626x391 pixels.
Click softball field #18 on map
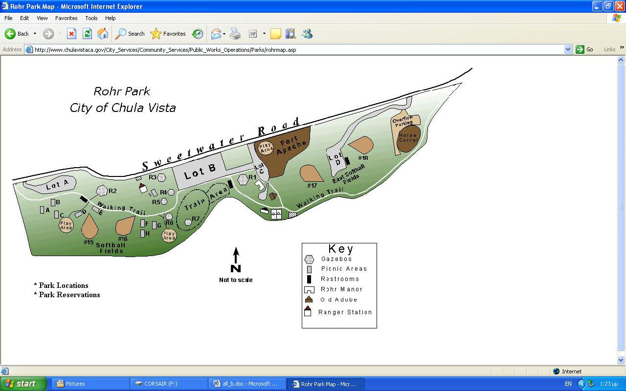(x=361, y=145)
